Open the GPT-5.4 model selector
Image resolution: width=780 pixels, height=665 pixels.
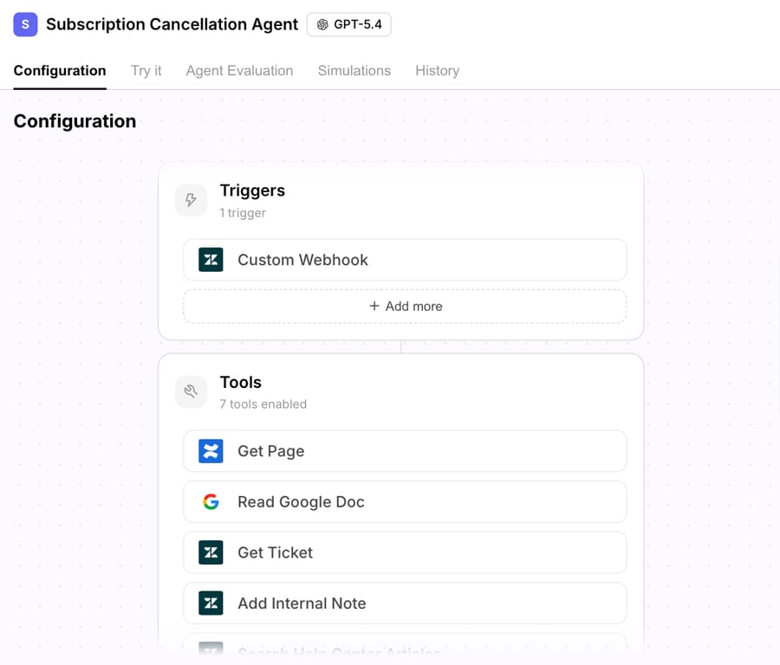coord(348,24)
